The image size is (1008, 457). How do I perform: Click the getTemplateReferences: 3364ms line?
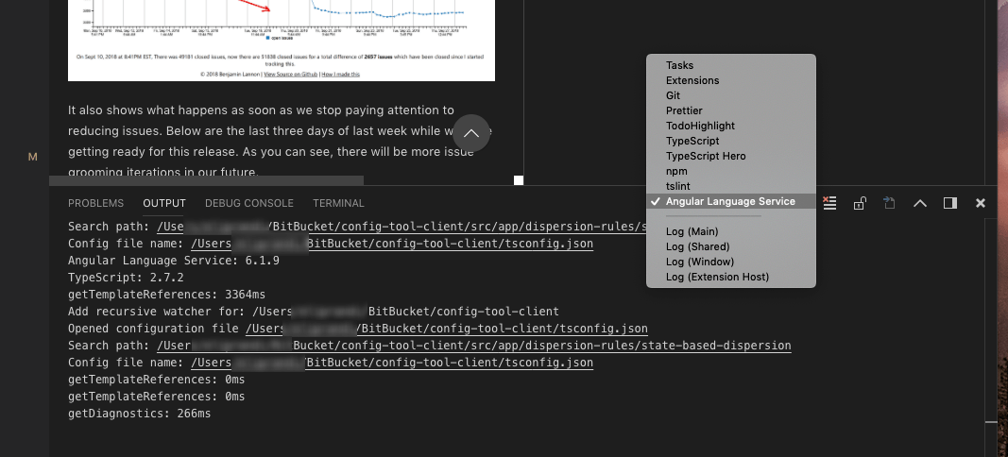pos(166,295)
